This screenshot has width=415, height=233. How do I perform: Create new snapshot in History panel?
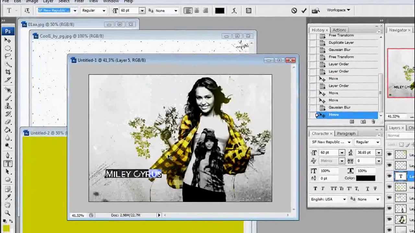pos(363,122)
